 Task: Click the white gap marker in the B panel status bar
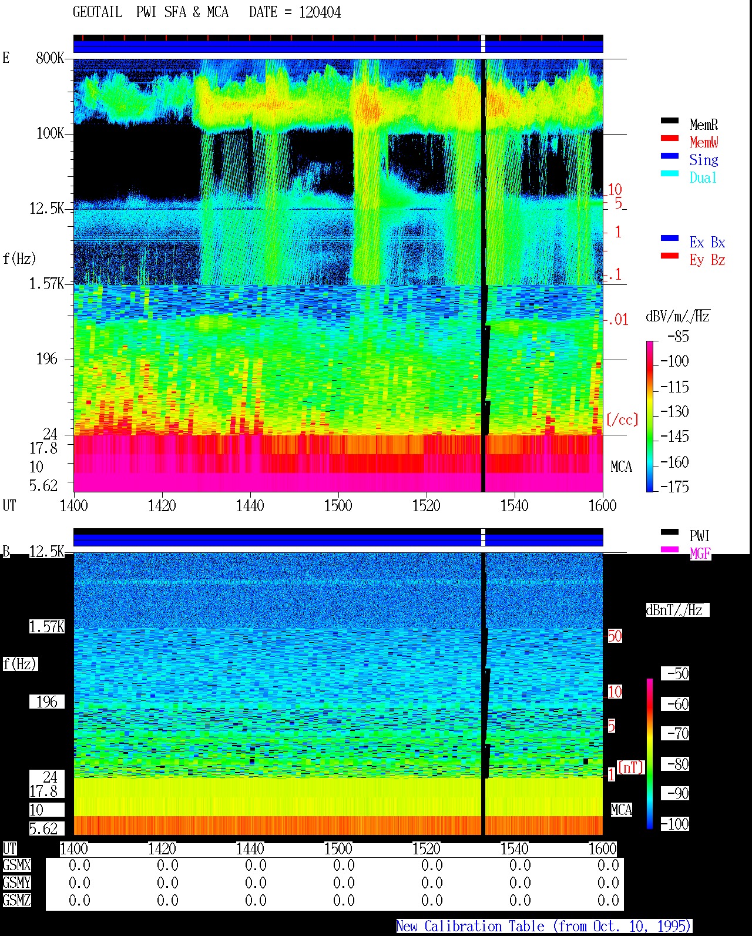point(483,538)
